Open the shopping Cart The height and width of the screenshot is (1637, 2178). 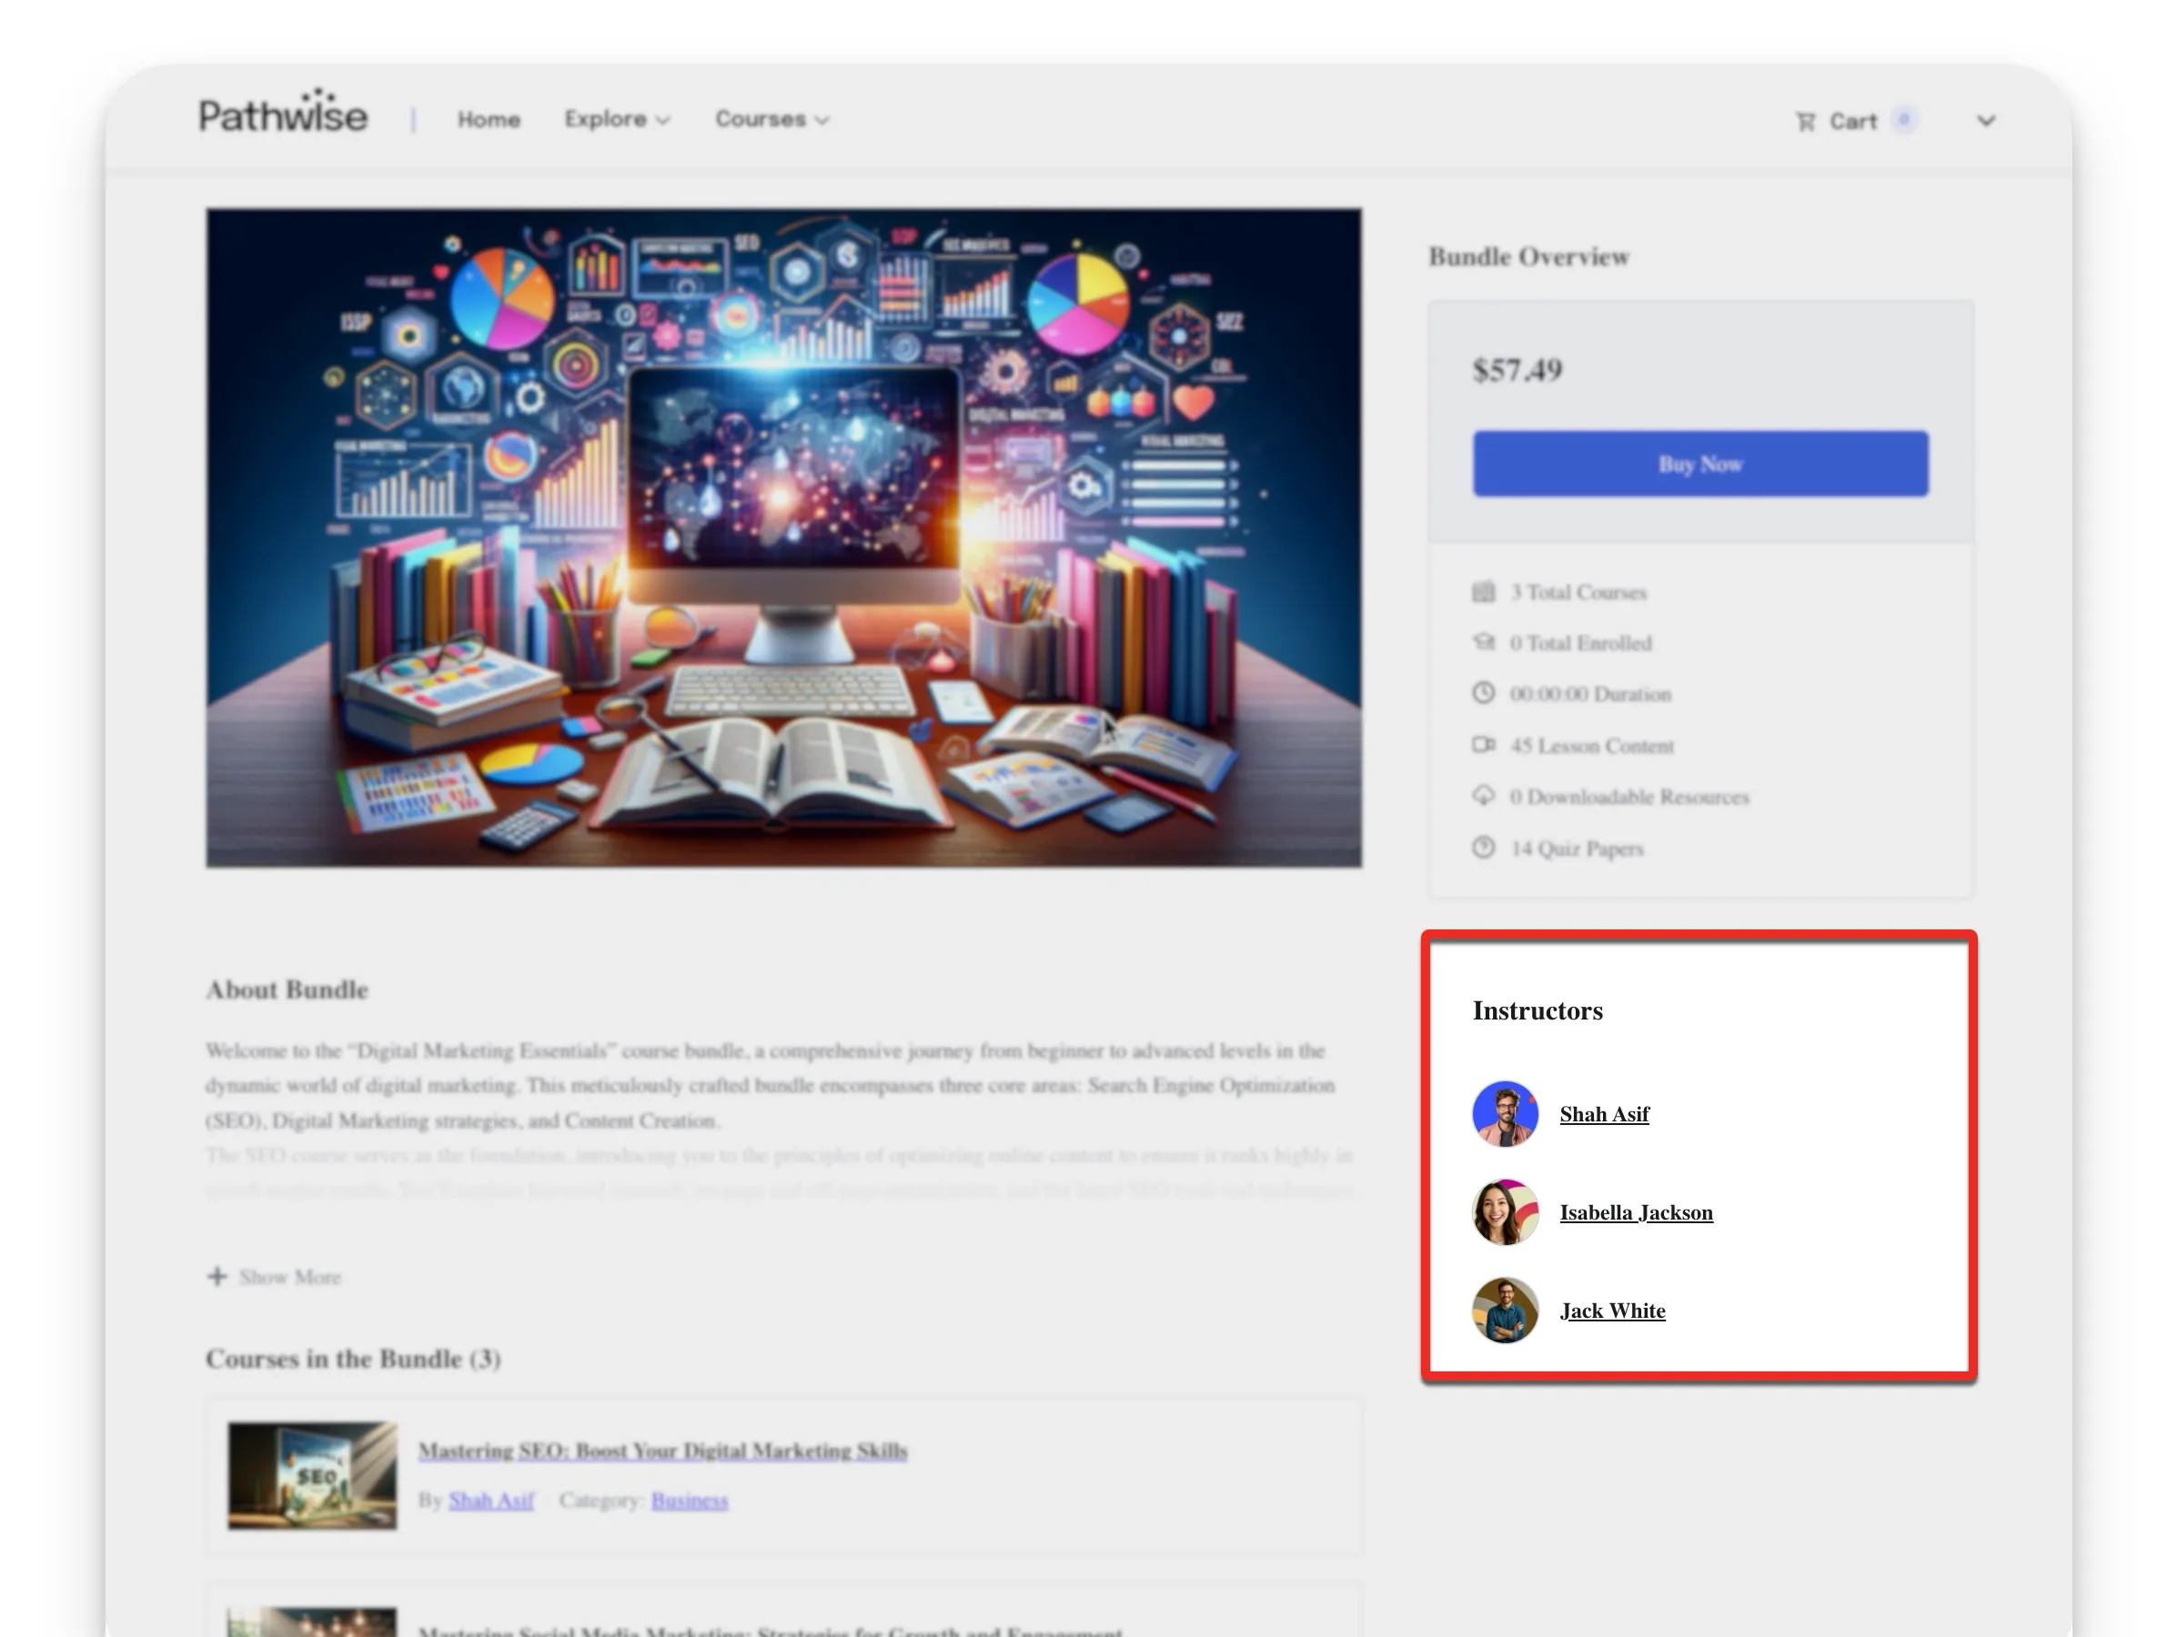[1838, 121]
